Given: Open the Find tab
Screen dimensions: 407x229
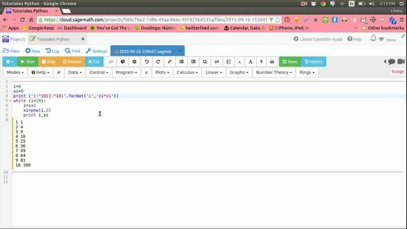Looking at the screenshot, I should pos(72,51).
